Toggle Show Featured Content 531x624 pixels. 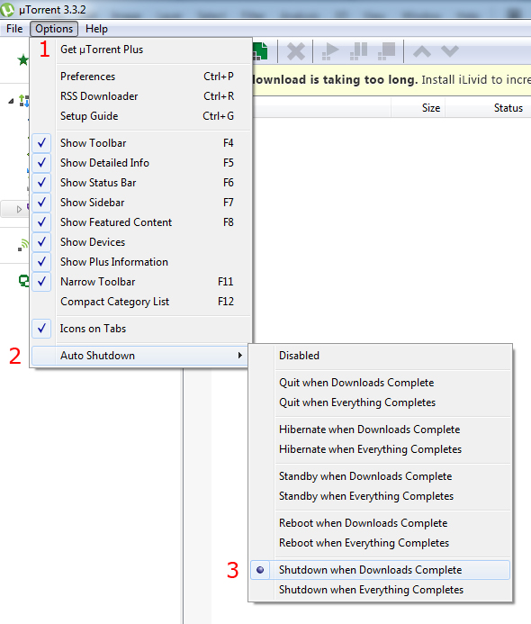(x=141, y=222)
